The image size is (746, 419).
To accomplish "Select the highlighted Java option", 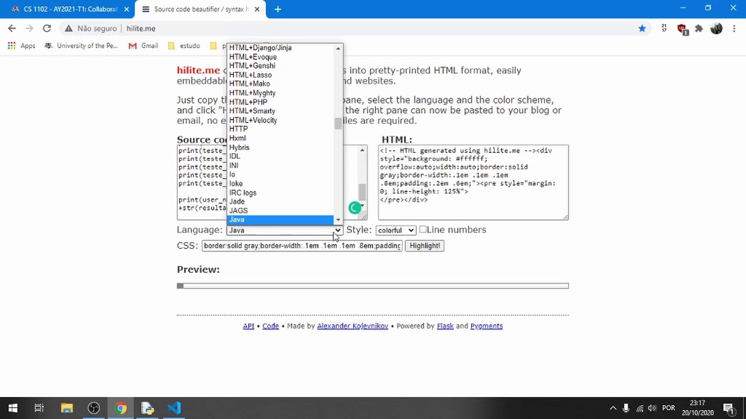I will point(280,219).
